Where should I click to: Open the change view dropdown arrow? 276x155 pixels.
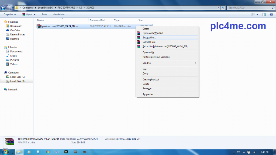pos(257,15)
